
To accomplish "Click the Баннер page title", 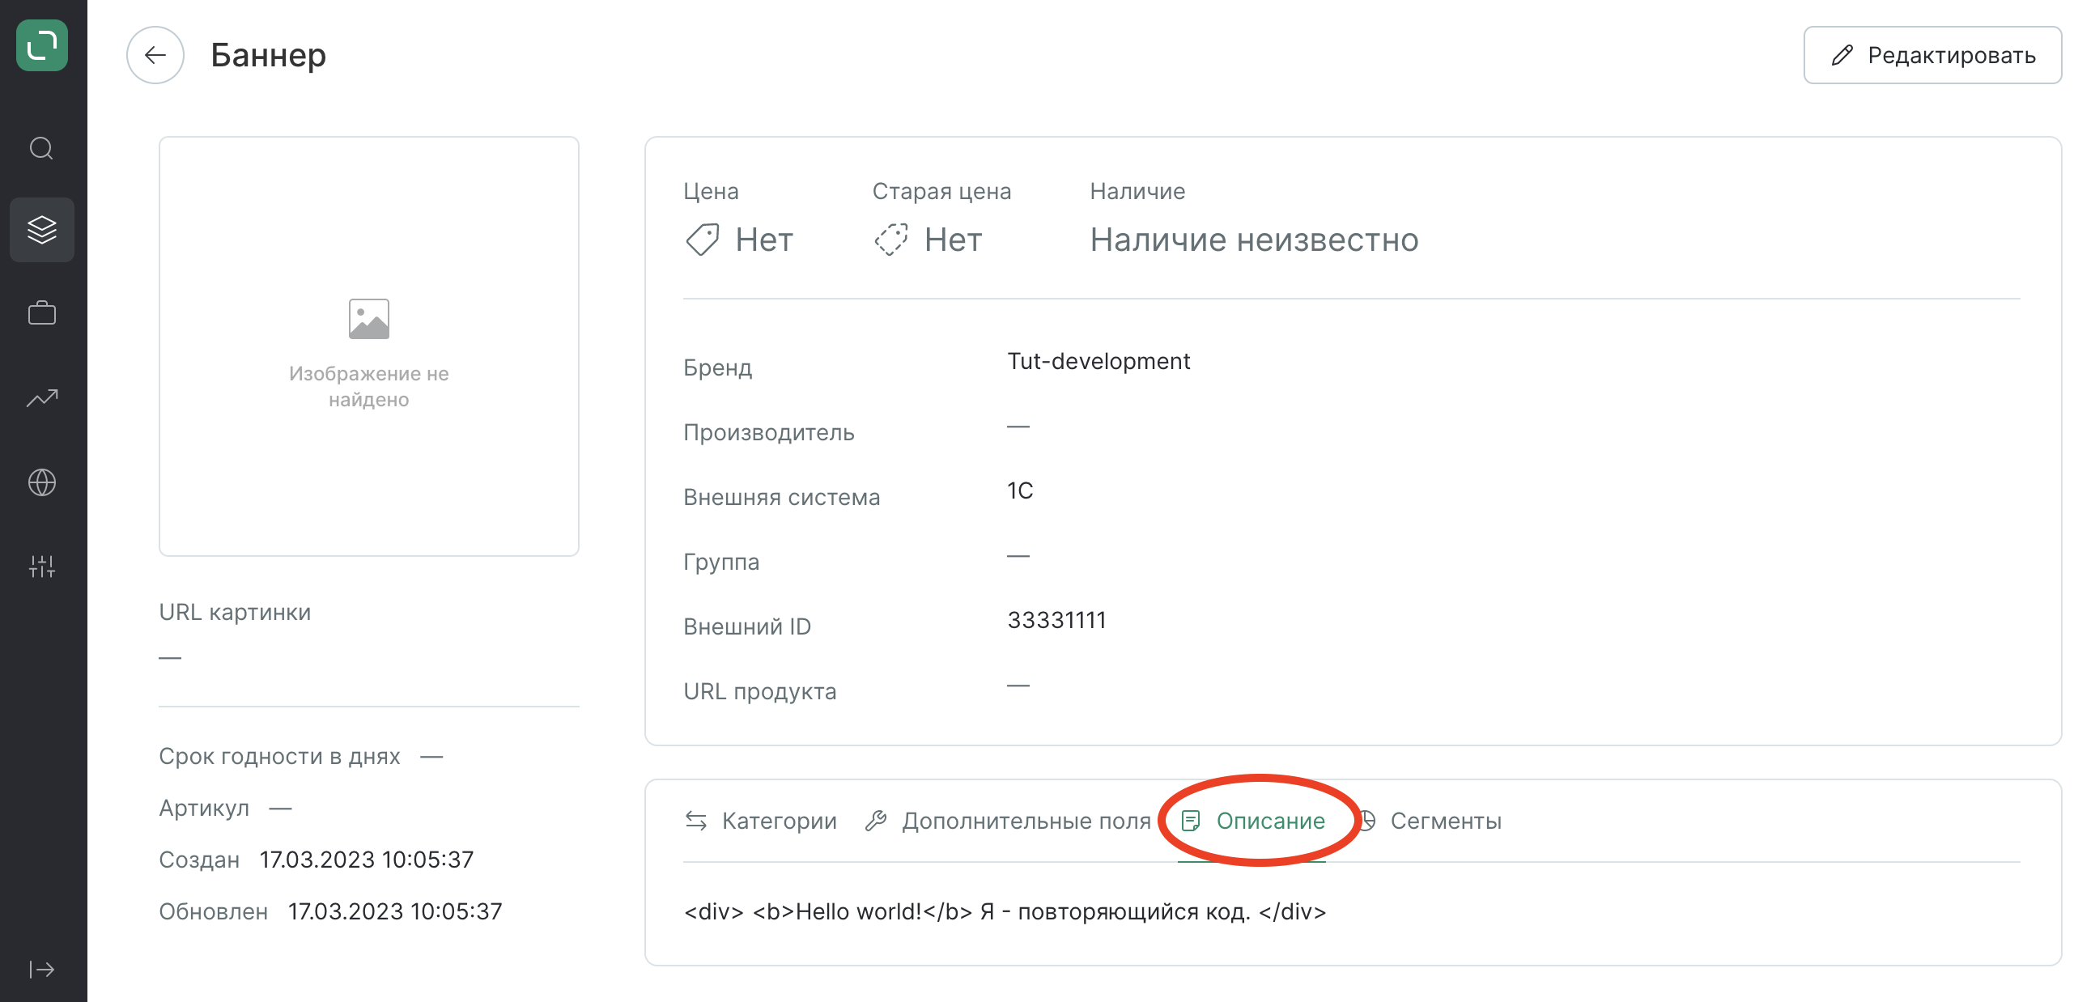I will pos(269,55).
